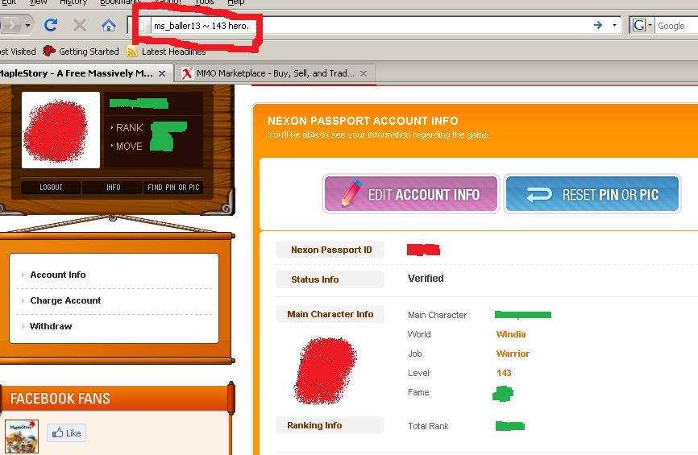Click the Latest Headlines RSS icon
This screenshot has height=455, width=698.
[x=131, y=52]
